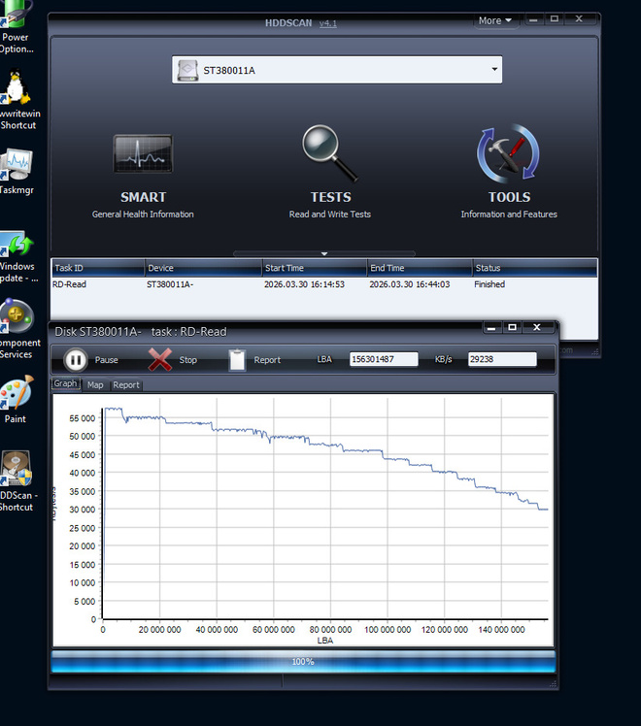Stop the scan with red X icon
Screen dimensions: 641x726
tap(160, 360)
